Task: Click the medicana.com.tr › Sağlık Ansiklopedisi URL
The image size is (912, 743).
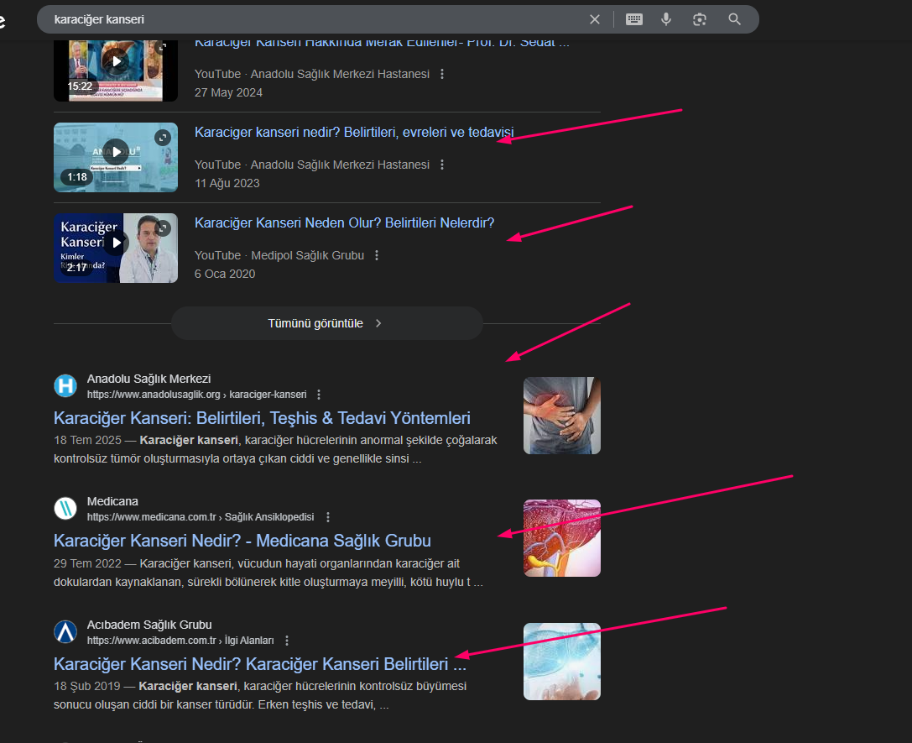Action: (x=201, y=516)
